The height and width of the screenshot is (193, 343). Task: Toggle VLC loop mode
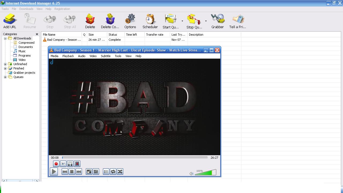pyautogui.click(x=113, y=172)
